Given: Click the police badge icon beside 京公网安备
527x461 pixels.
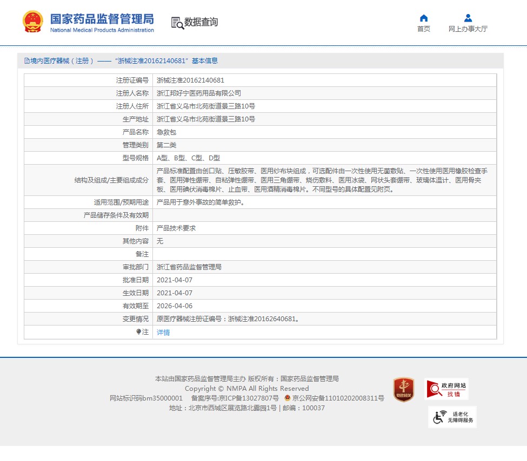Looking at the screenshot, I should 288,398.
